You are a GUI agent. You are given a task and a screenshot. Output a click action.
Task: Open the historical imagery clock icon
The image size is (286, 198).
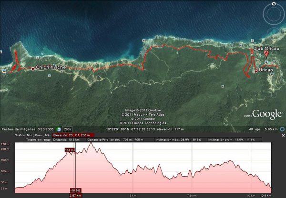[x=59, y=129]
